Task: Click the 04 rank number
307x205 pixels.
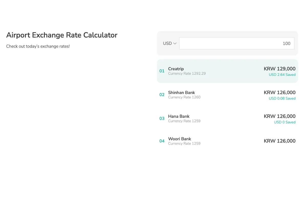Action: click(162, 141)
